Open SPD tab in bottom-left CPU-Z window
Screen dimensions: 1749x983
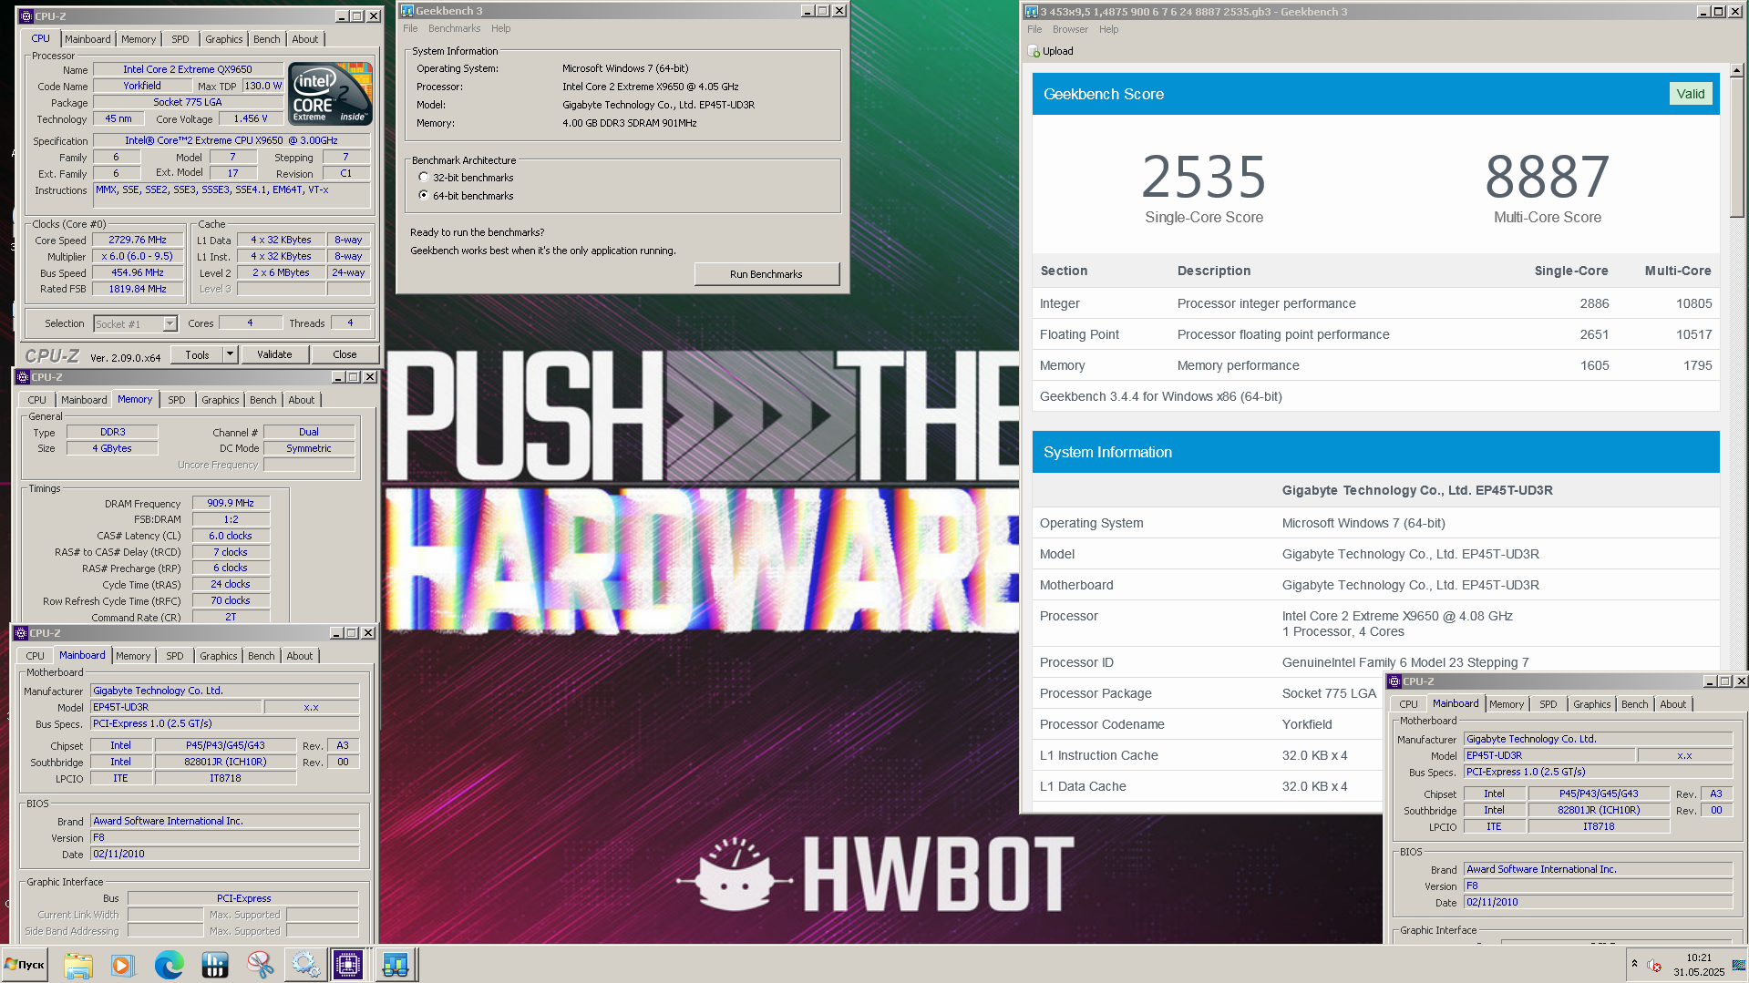click(x=175, y=656)
